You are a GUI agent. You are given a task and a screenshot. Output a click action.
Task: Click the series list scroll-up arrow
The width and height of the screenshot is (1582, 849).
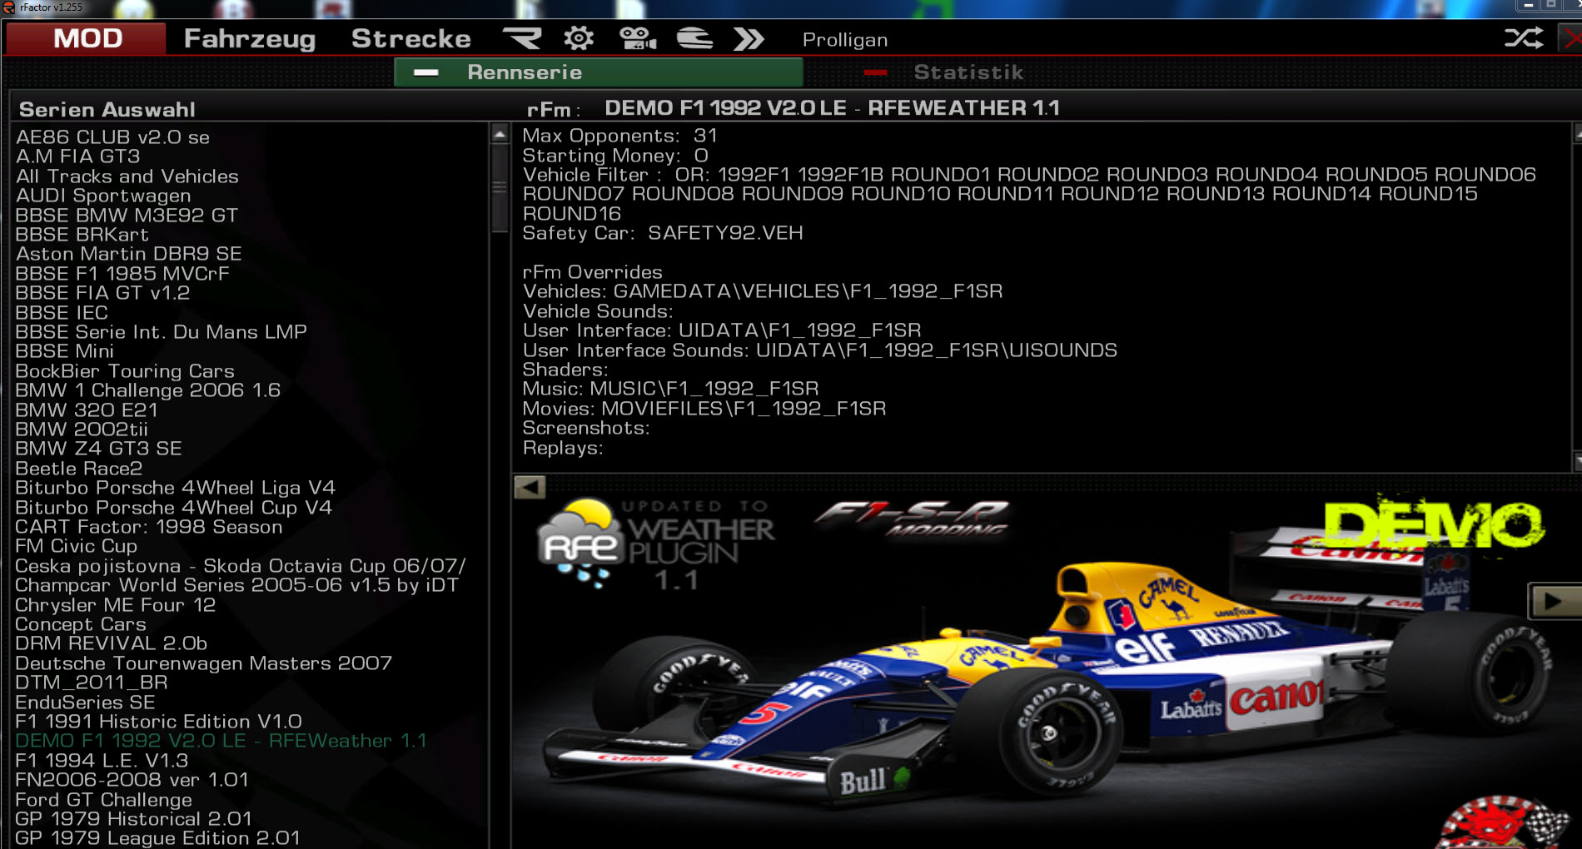(x=500, y=134)
